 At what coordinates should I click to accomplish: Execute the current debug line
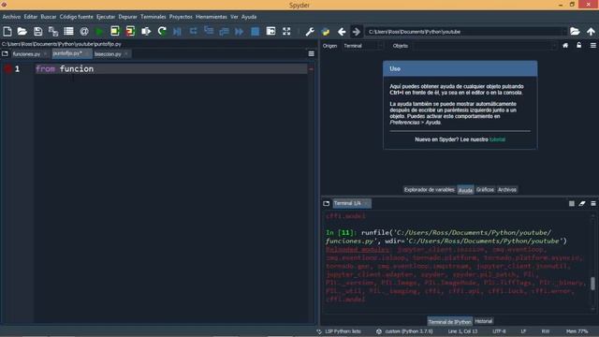[x=194, y=31]
